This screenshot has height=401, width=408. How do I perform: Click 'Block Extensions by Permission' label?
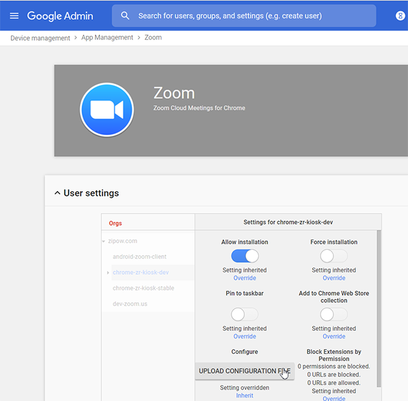(x=334, y=355)
